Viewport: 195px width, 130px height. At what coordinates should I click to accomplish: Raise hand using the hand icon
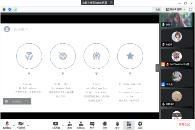click(x=117, y=125)
